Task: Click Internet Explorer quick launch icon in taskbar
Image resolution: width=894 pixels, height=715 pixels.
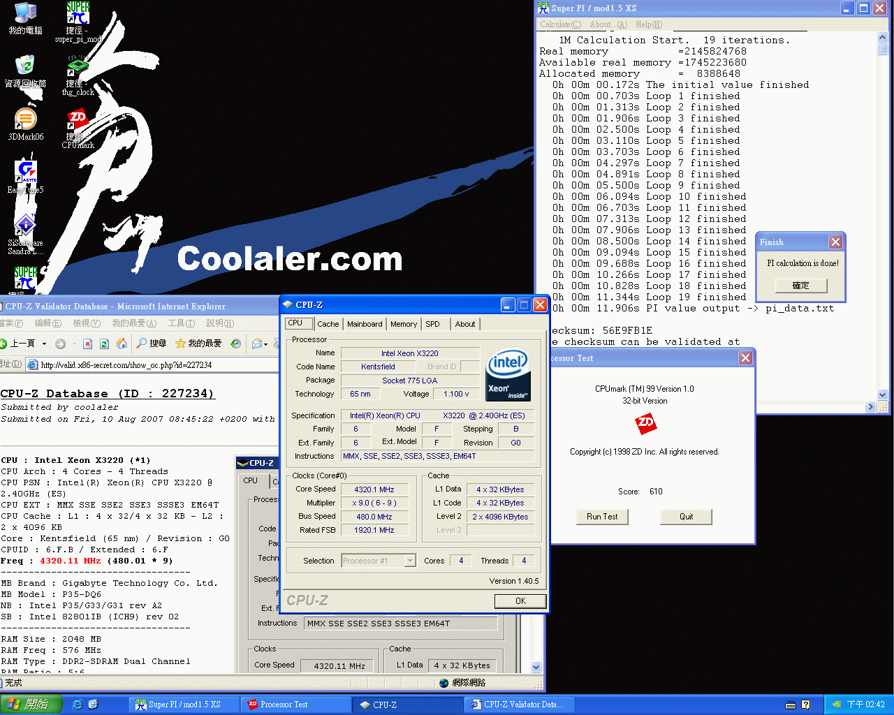Action: (x=78, y=705)
